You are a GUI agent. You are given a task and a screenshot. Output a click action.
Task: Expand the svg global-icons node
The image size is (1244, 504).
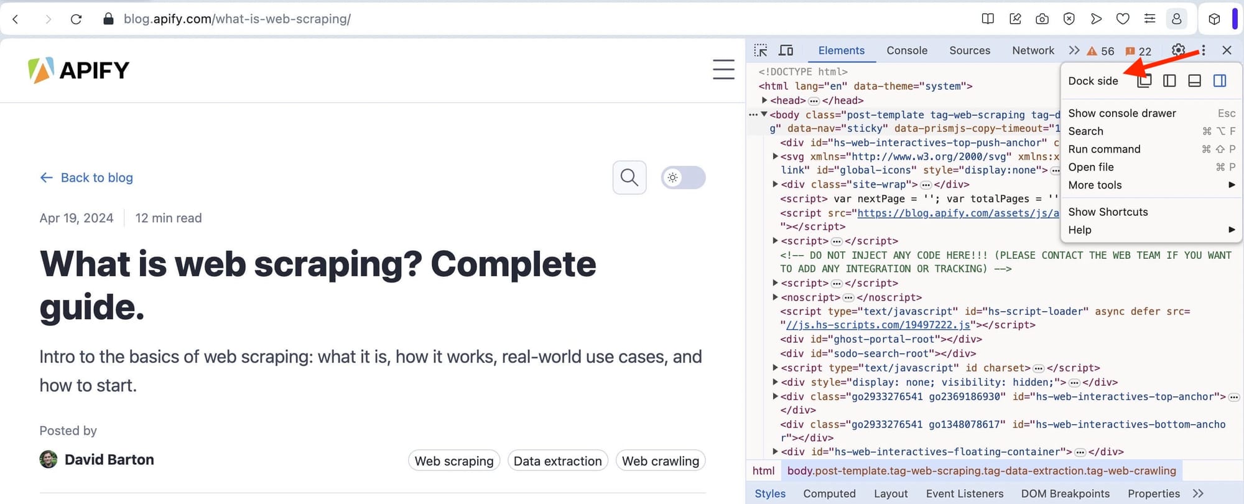(775, 157)
